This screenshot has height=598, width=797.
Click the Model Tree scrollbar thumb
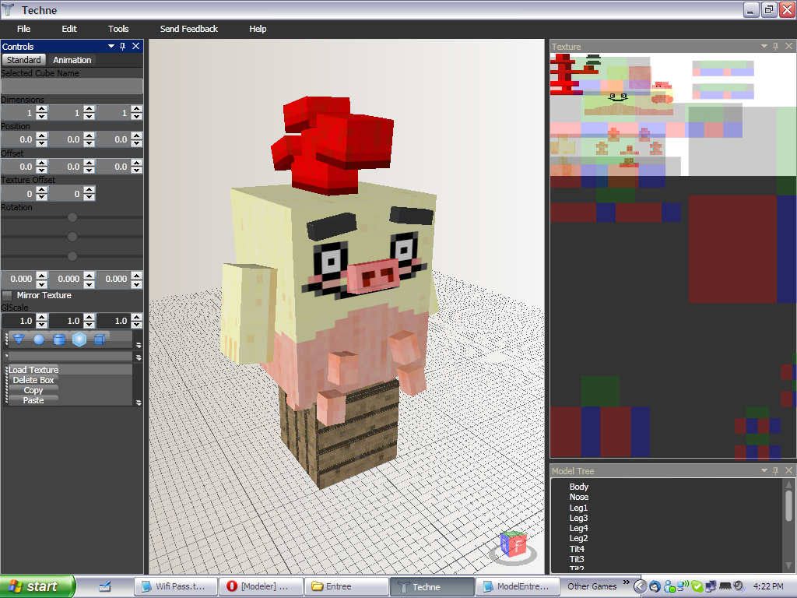[789, 505]
